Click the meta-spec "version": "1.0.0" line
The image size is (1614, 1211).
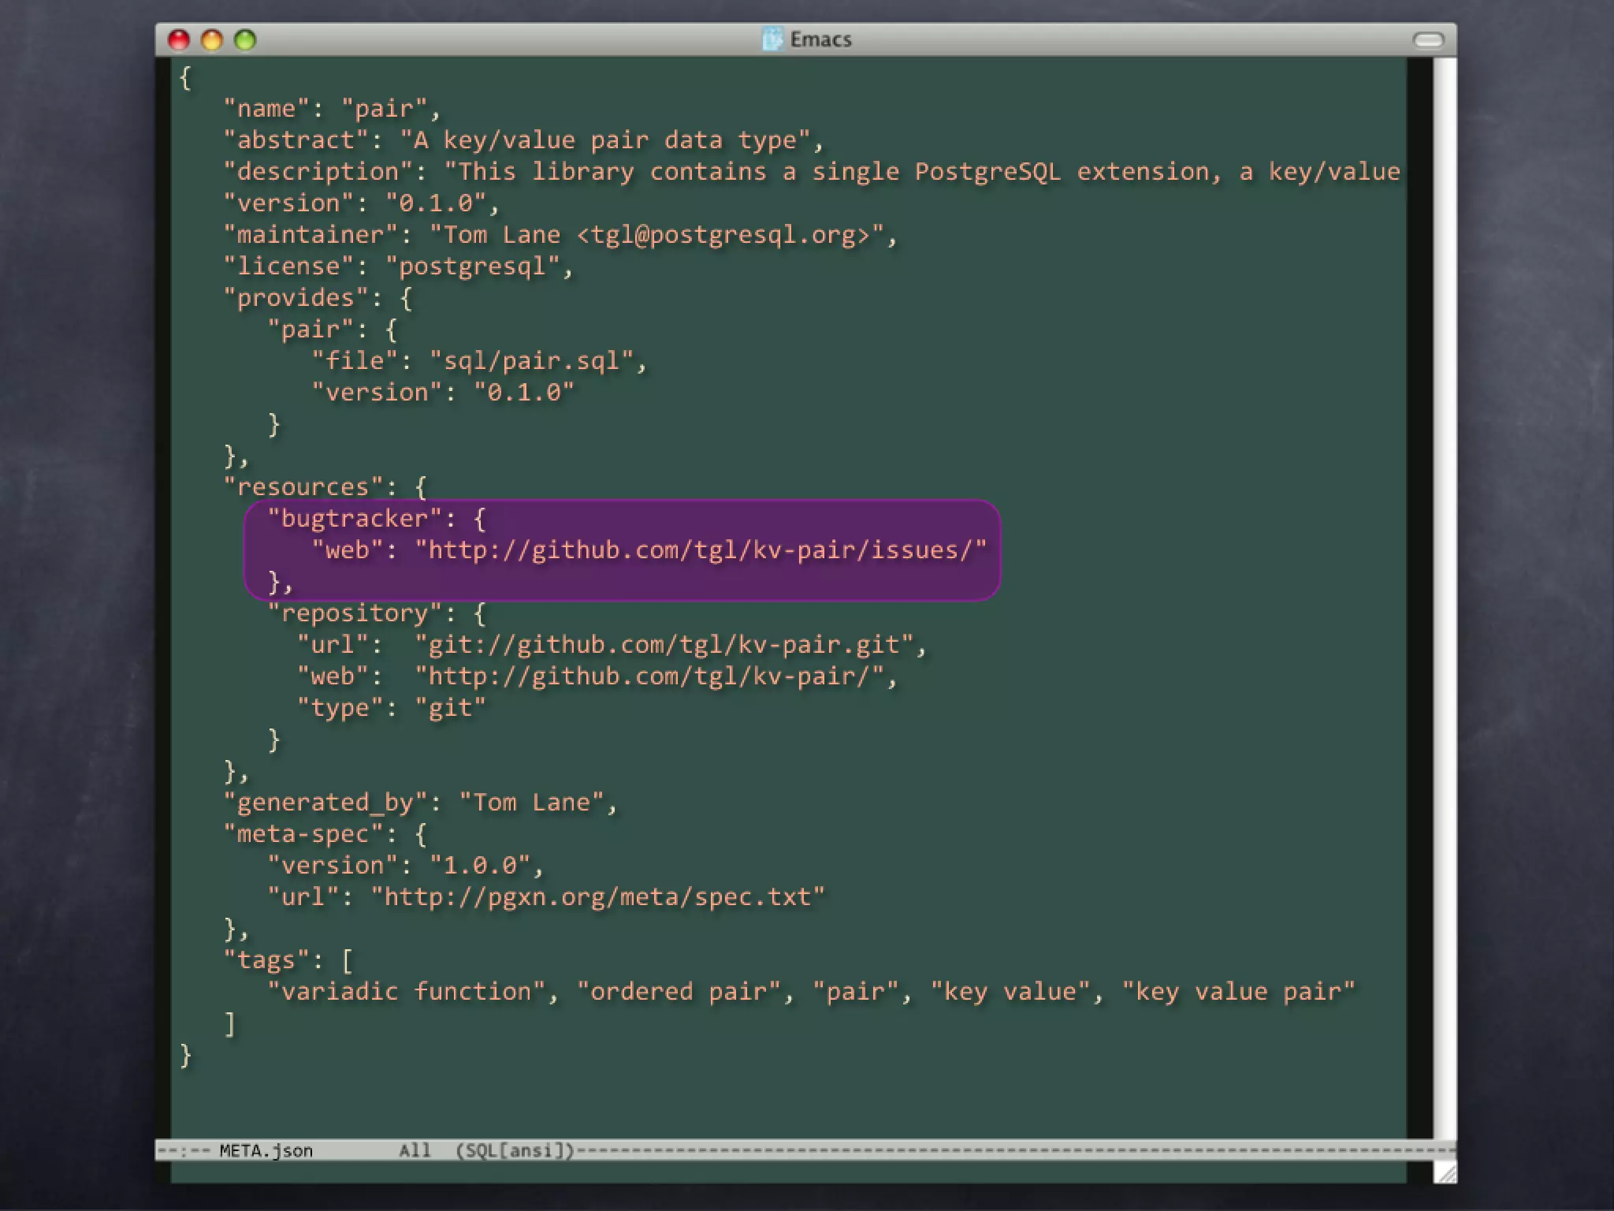(406, 866)
